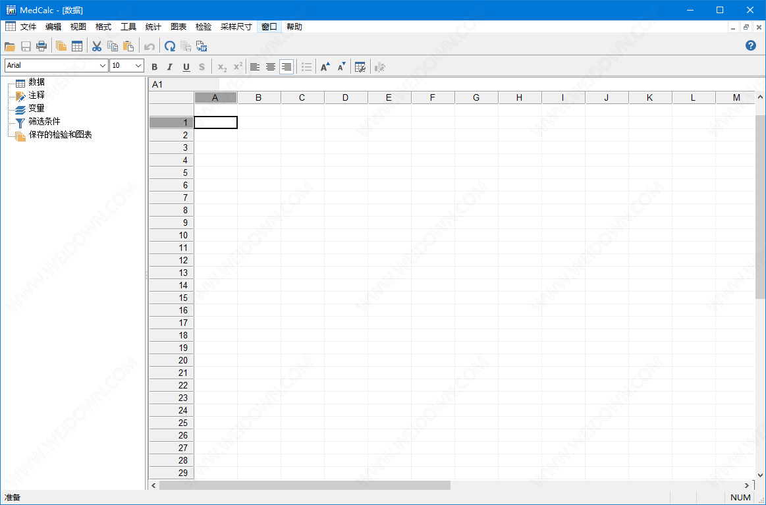Open the 帮助 menu

294,27
